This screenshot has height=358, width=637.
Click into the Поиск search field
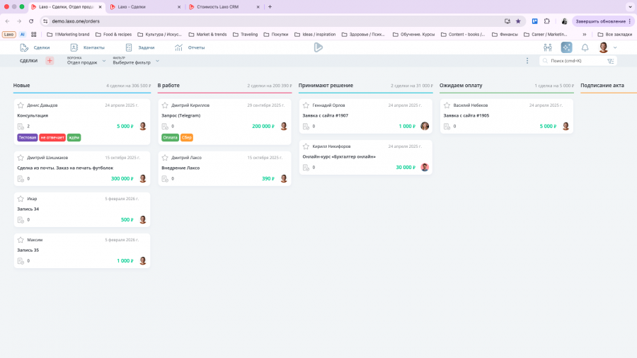pyautogui.click(x=575, y=61)
